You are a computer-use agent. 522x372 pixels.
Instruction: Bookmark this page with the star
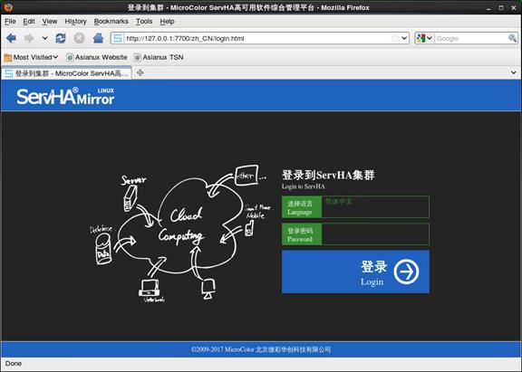(x=395, y=38)
